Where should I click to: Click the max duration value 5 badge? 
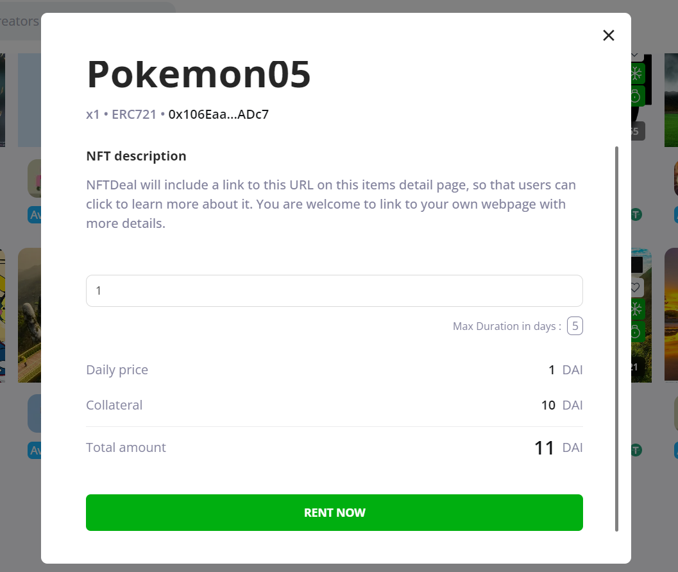click(x=575, y=326)
